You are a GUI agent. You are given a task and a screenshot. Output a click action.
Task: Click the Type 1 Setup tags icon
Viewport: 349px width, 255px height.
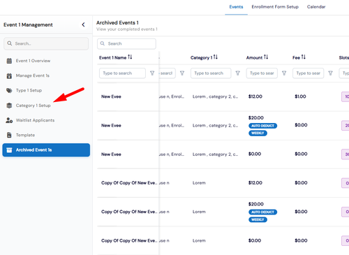pyautogui.click(x=9, y=90)
